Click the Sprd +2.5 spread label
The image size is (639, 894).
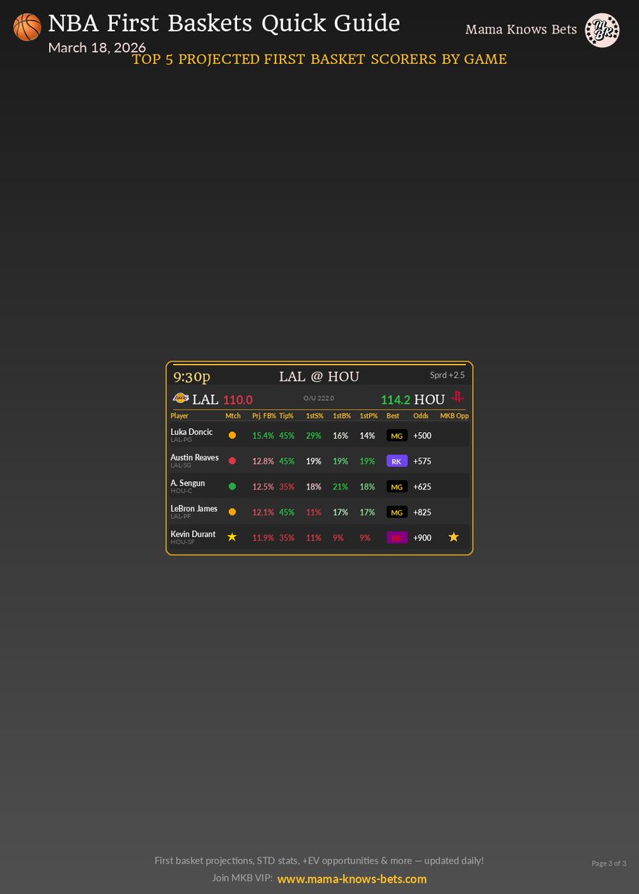click(x=447, y=375)
